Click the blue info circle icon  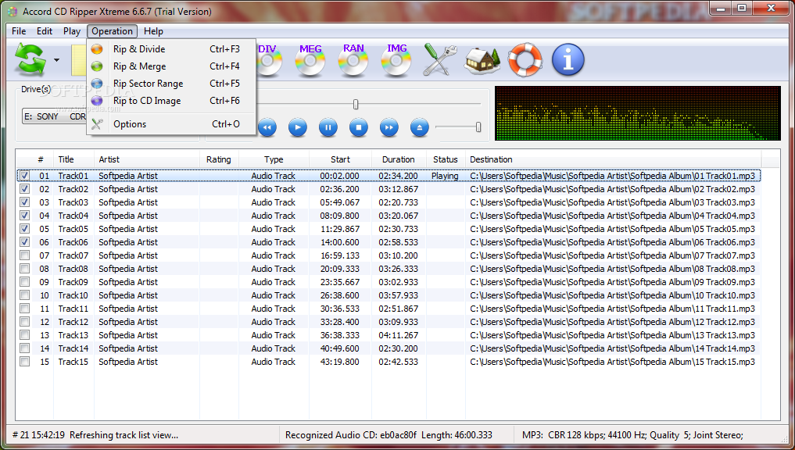(x=568, y=60)
